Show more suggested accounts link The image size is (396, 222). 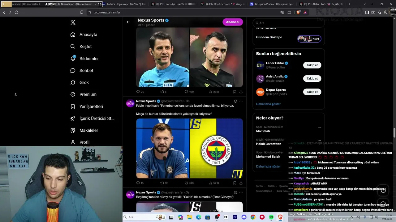268,104
